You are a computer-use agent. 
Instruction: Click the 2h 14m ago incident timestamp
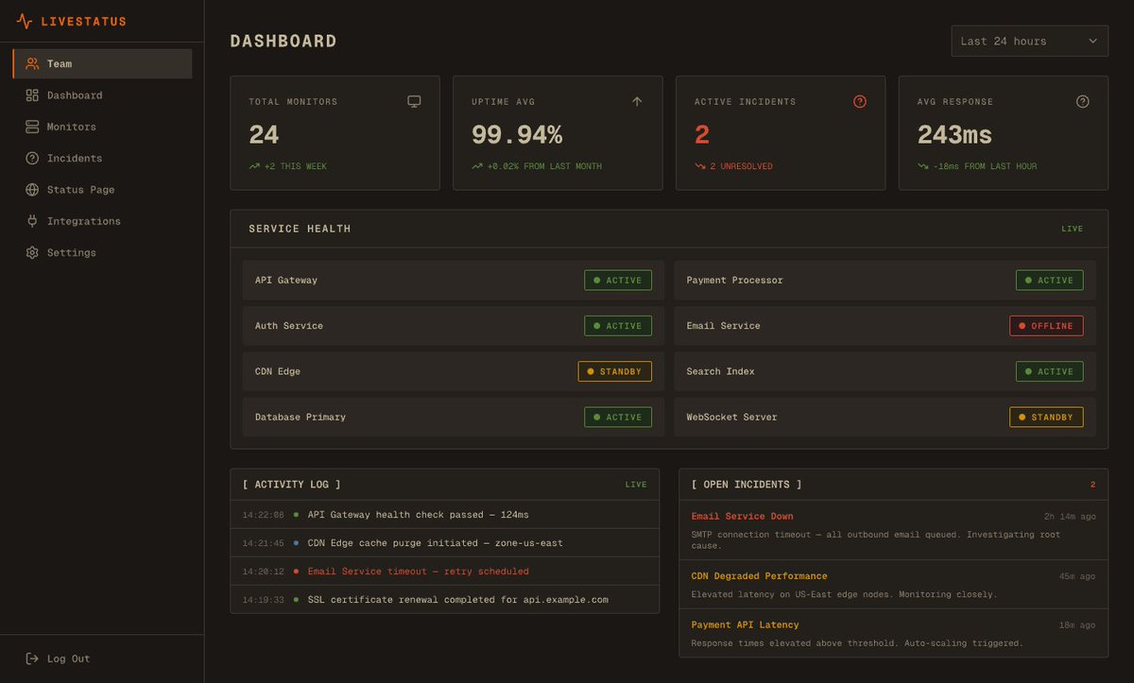click(x=1070, y=517)
